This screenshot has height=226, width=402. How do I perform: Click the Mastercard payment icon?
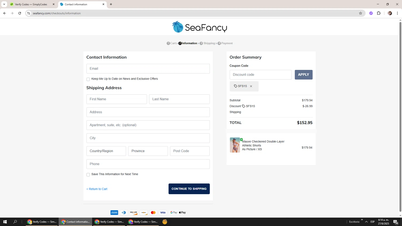coord(153,213)
